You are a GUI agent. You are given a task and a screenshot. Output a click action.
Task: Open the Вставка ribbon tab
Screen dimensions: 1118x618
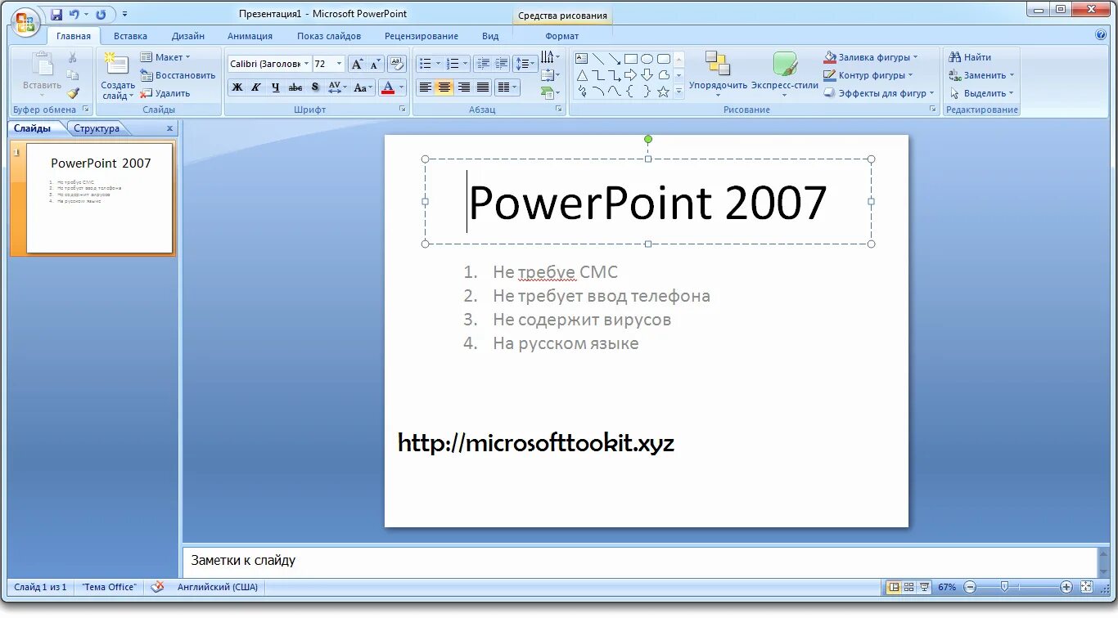131,36
